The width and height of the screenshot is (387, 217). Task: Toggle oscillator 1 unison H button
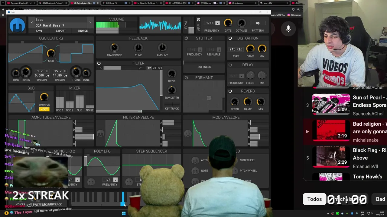point(47,71)
